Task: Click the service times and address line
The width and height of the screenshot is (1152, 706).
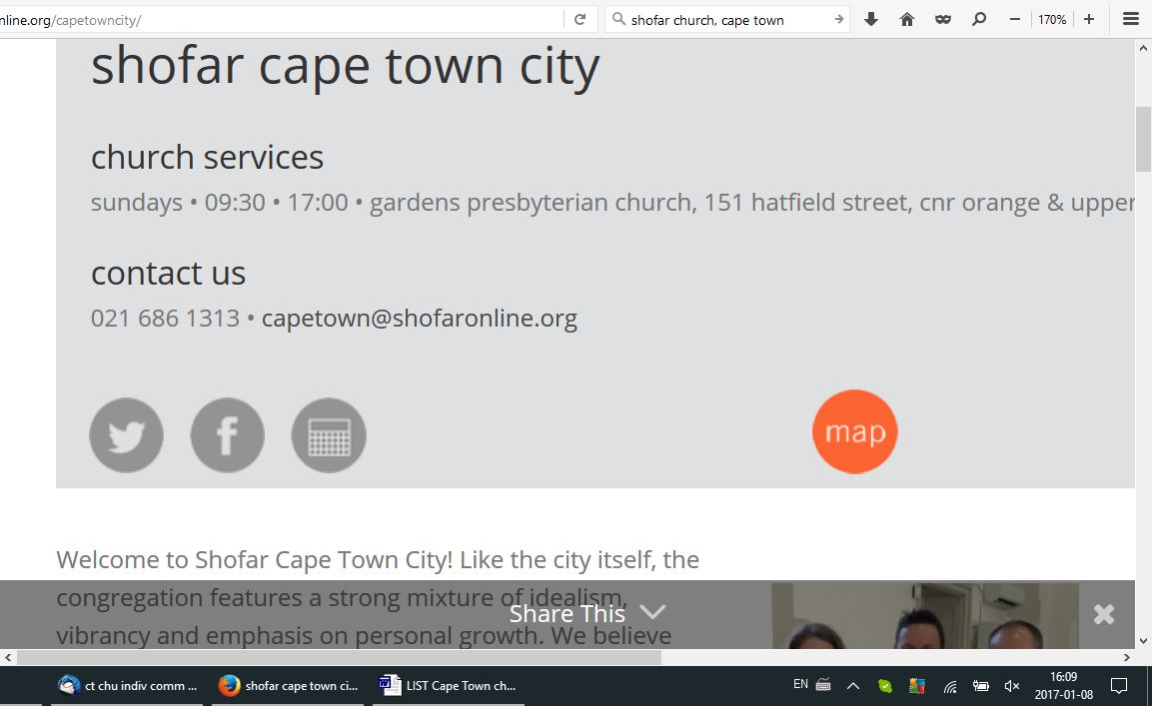Action: click(612, 202)
